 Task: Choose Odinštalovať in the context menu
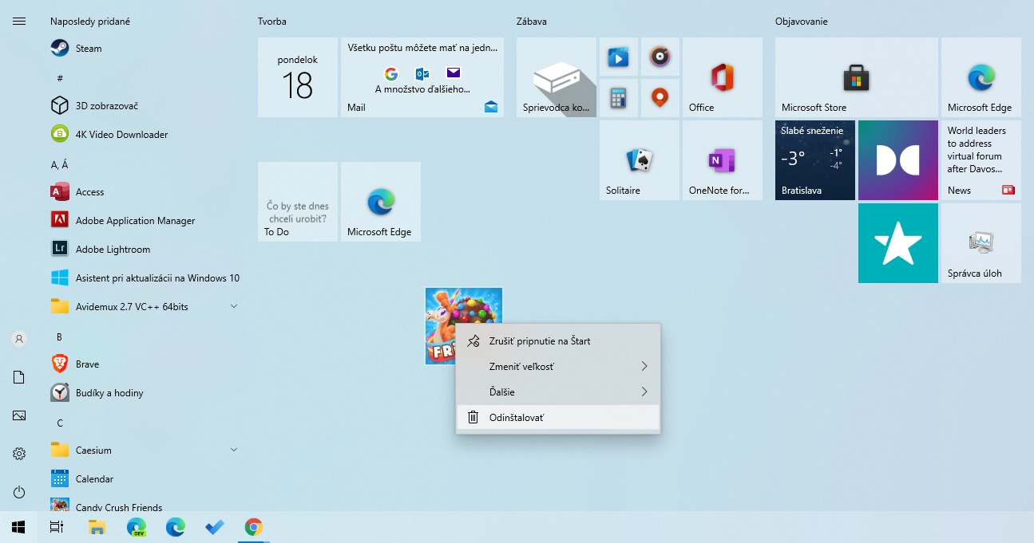pyautogui.click(x=558, y=418)
